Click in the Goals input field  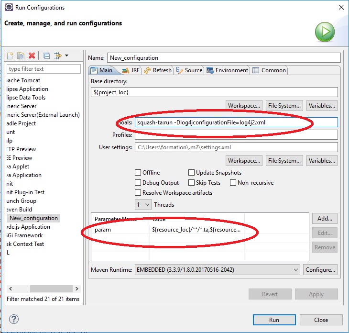click(236, 122)
